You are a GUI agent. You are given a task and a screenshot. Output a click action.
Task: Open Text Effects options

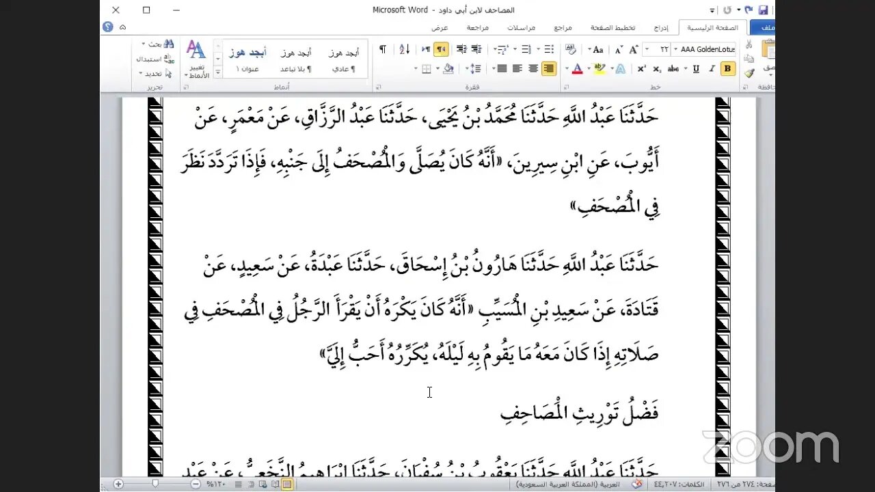point(621,68)
